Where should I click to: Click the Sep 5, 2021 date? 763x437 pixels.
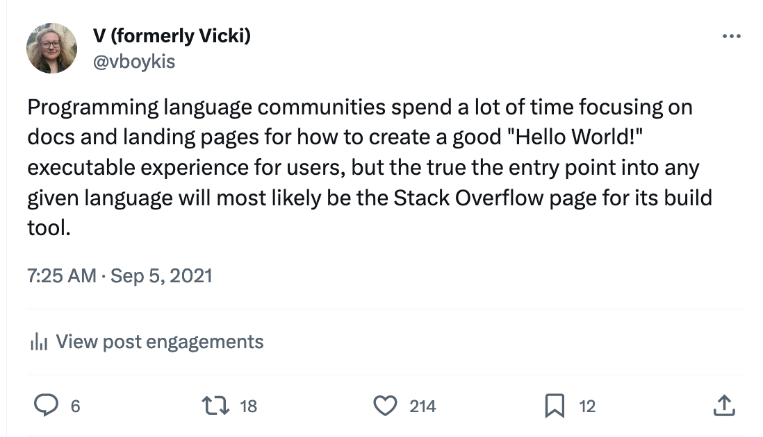(x=161, y=276)
